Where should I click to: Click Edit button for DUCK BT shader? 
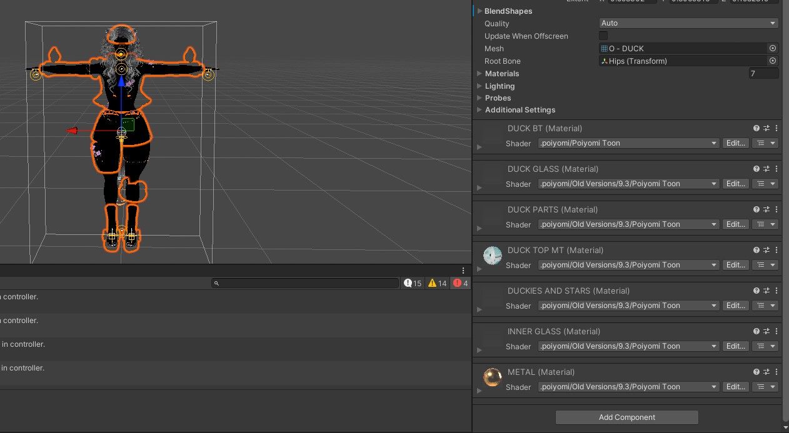[735, 143]
